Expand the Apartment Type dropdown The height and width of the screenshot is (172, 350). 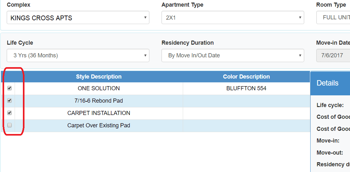point(232,18)
